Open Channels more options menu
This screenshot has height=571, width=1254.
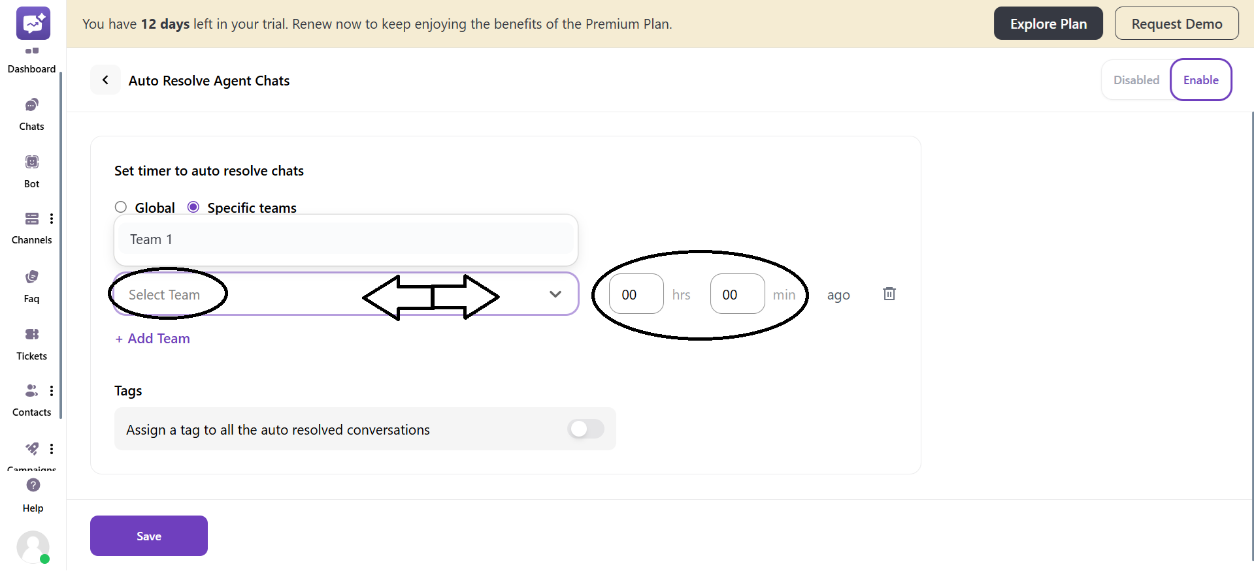click(52, 219)
